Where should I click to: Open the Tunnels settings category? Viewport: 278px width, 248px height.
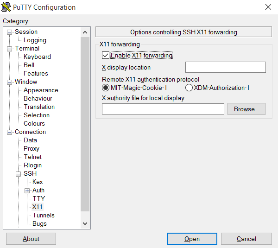44,215
